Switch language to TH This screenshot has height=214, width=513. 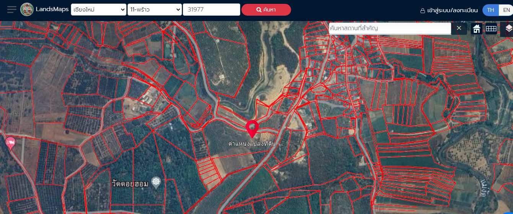point(490,10)
